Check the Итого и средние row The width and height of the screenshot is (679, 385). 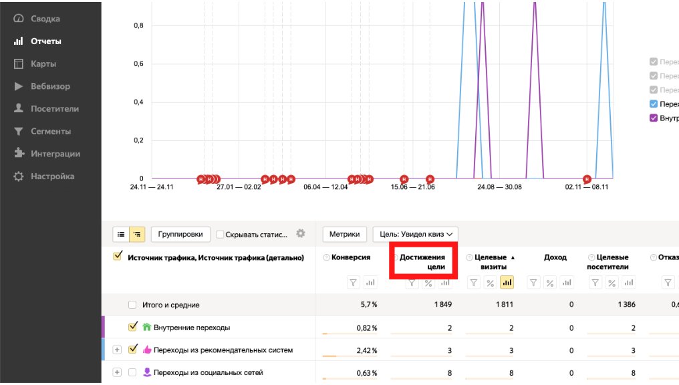[x=133, y=305]
